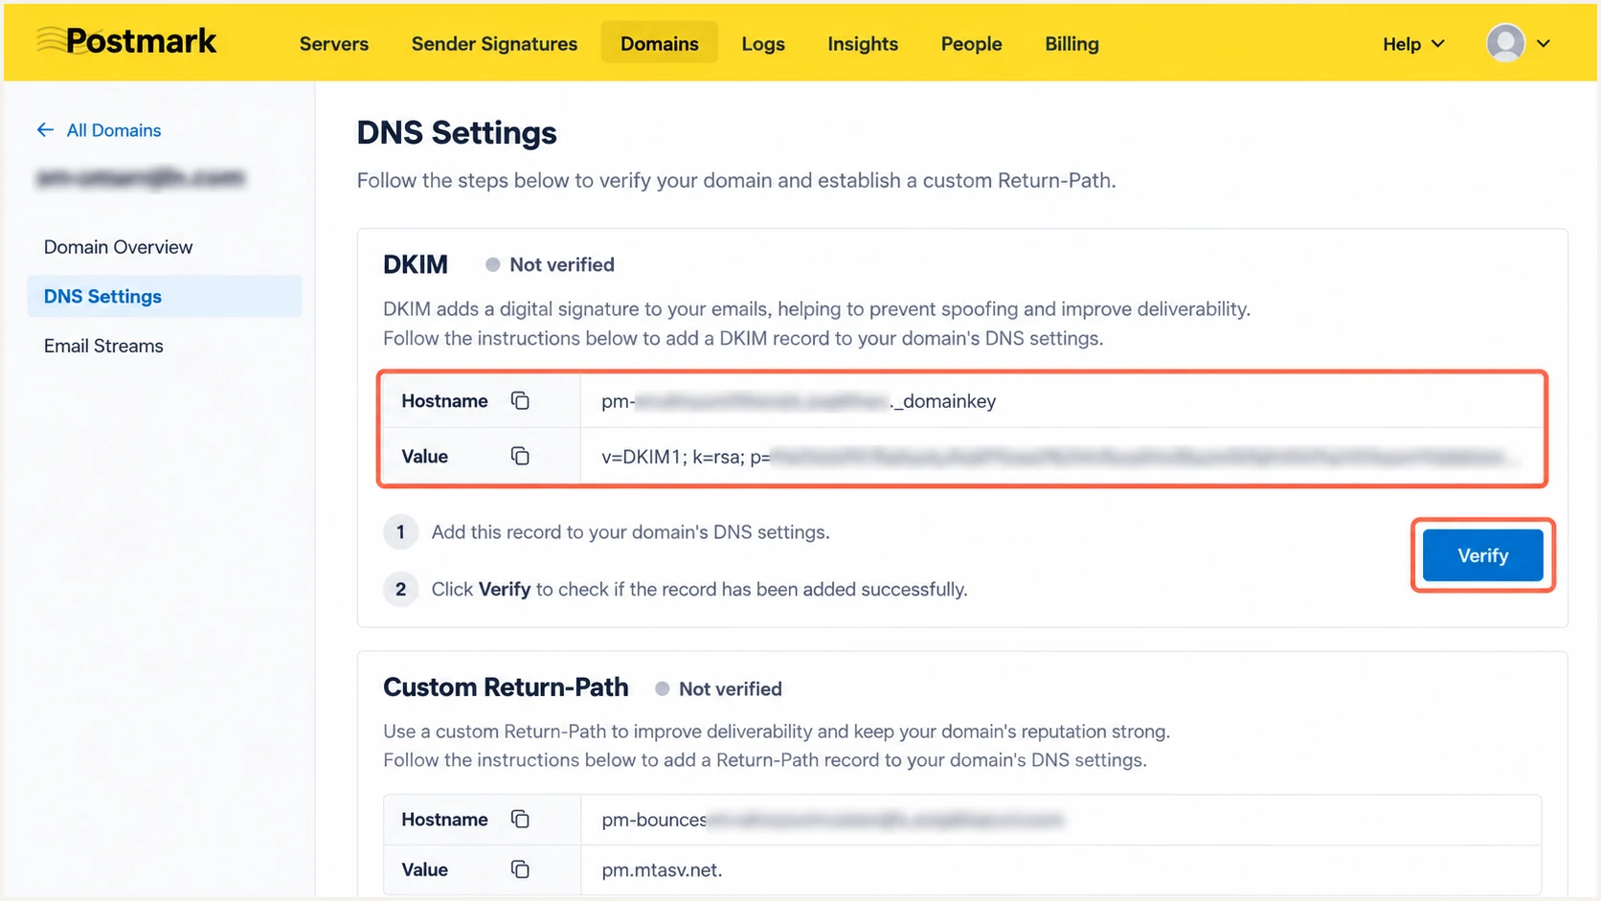
Task: Navigate to People
Action: [x=971, y=44]
